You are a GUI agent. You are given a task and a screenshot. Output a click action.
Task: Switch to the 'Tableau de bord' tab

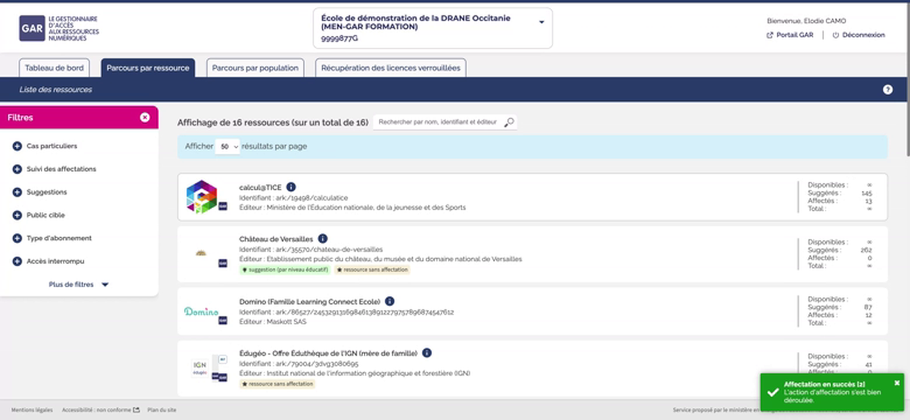[x=54, y=68]
